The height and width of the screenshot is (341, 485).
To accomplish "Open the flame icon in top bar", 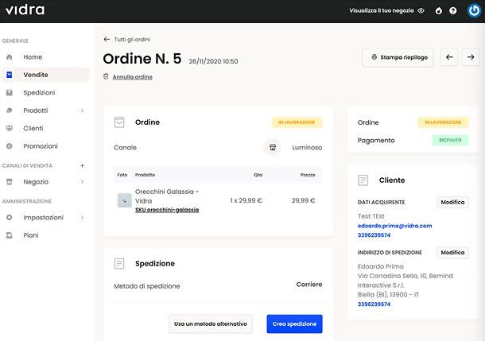I will pos(439,11).
